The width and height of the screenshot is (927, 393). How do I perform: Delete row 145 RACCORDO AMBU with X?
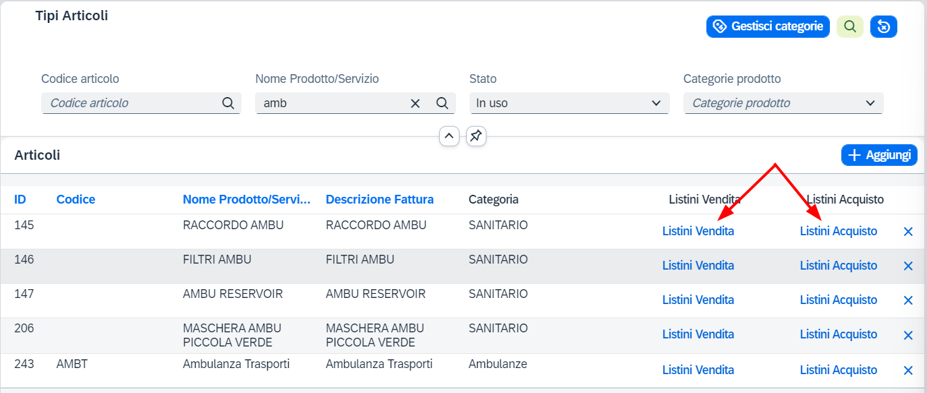908,231
